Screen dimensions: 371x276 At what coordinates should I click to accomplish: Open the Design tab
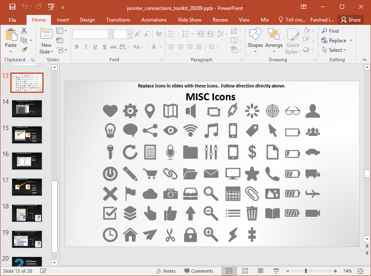[87, 20]
